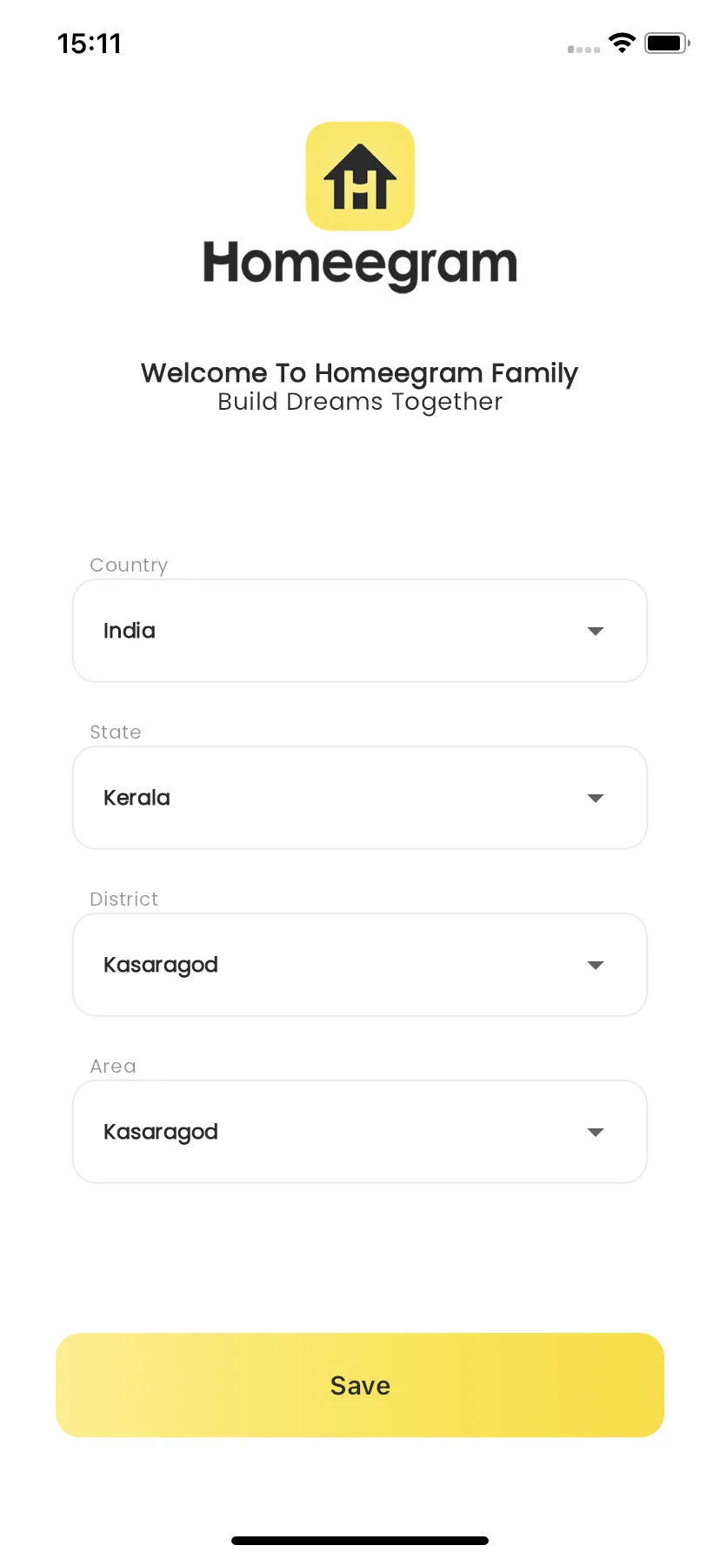The height and width of the screenshot is (1559, 720).
Task: Tap the yellow Save button
Action: (360, 1385)
